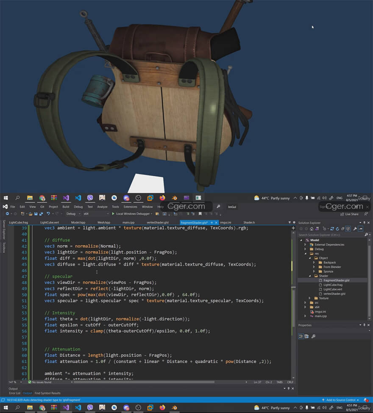373x413 pixels.
Task: Switch to the main.cpp tab
Action: (x=128, y=222)
